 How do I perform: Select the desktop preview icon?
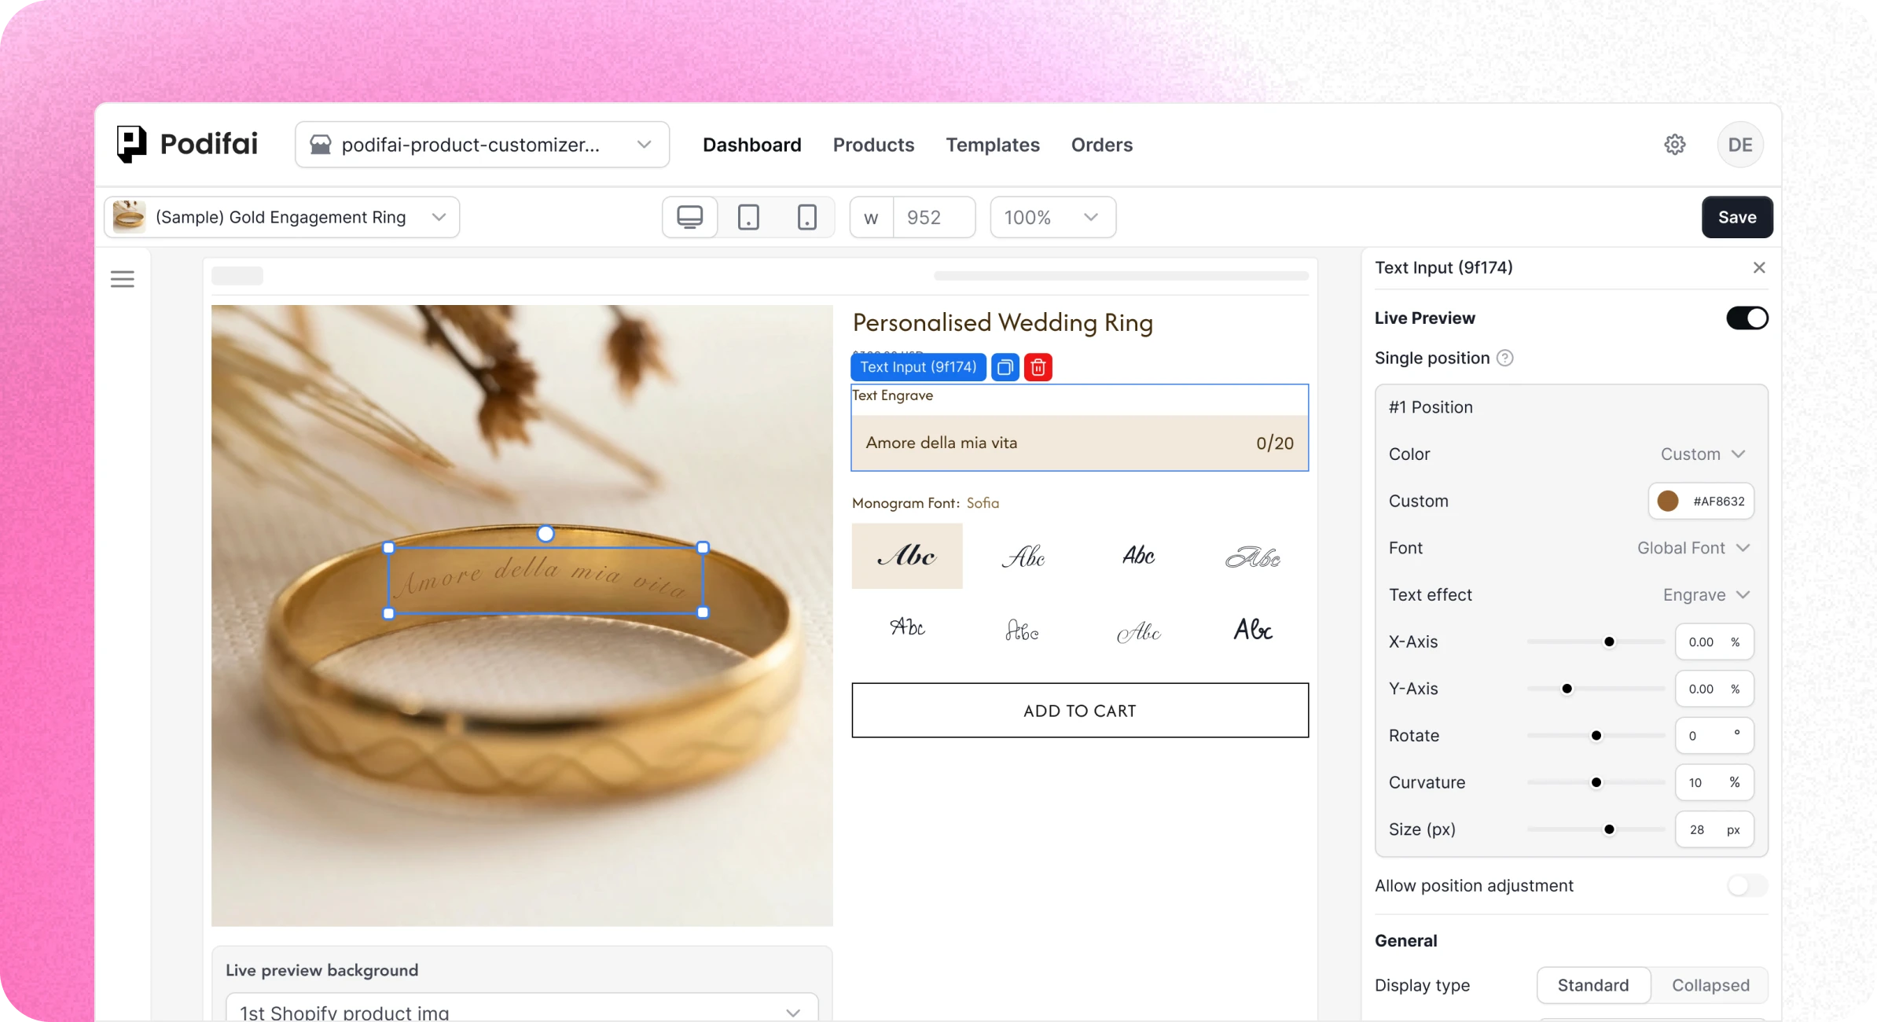[x=689, y=217]
